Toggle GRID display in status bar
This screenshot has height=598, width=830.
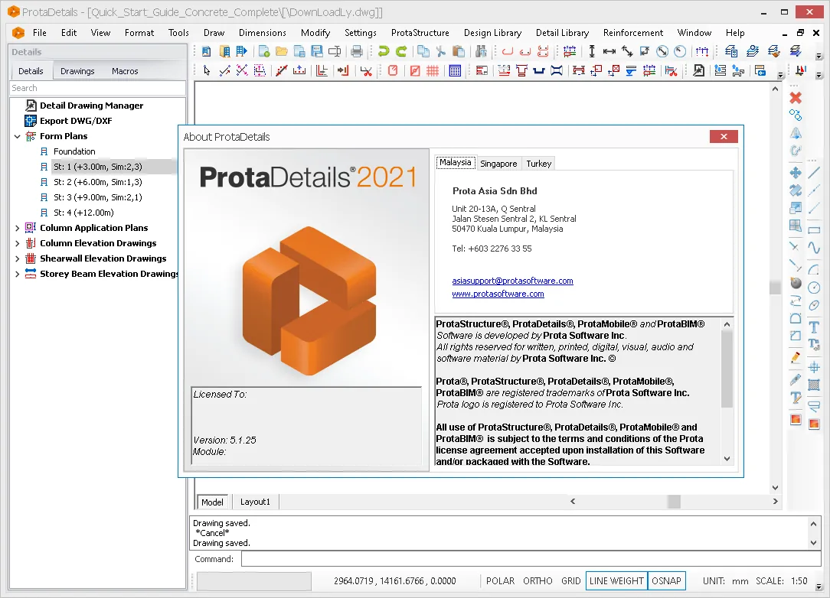tap(570, 580)
